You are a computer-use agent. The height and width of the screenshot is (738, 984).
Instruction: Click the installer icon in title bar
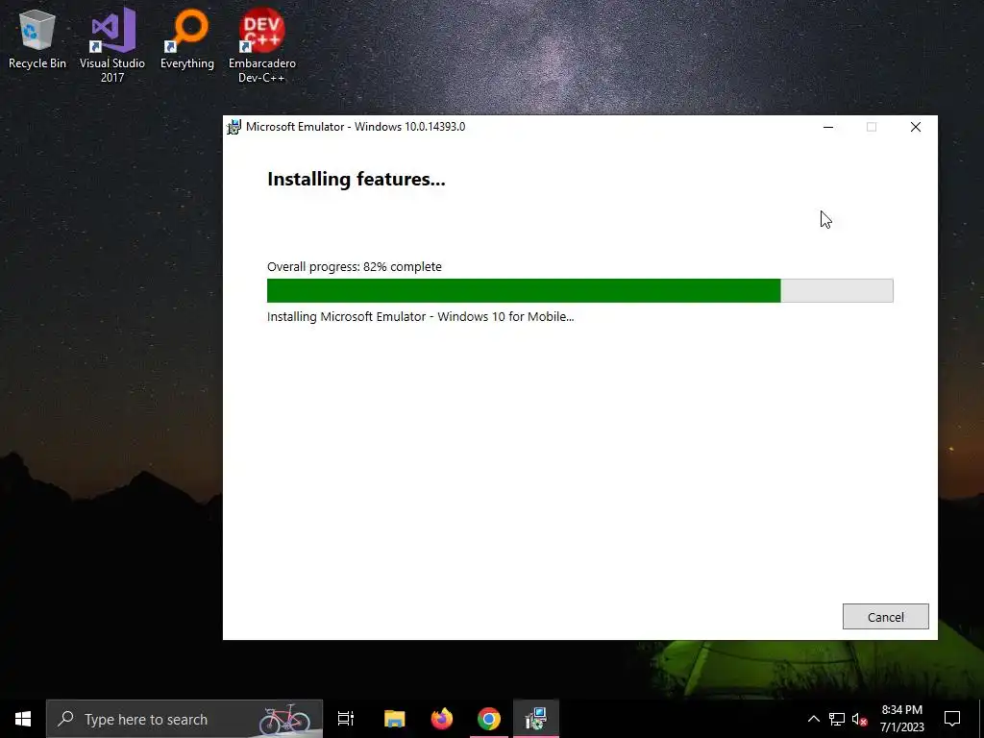tap(234, 127)
